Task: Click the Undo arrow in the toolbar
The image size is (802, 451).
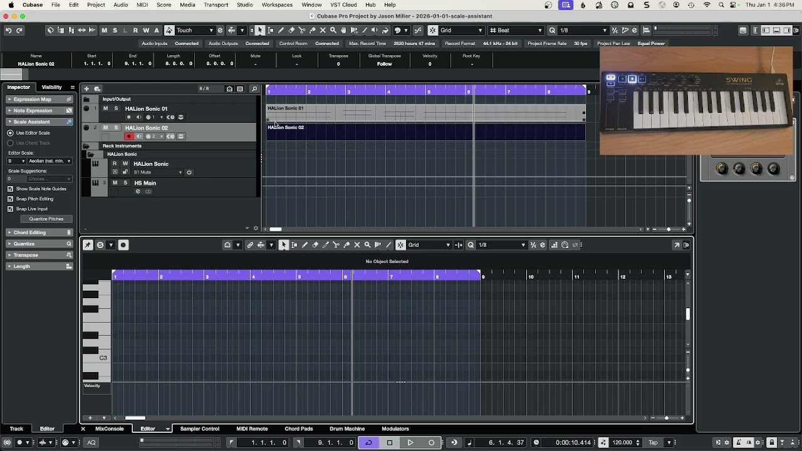Action: point(8,30)
